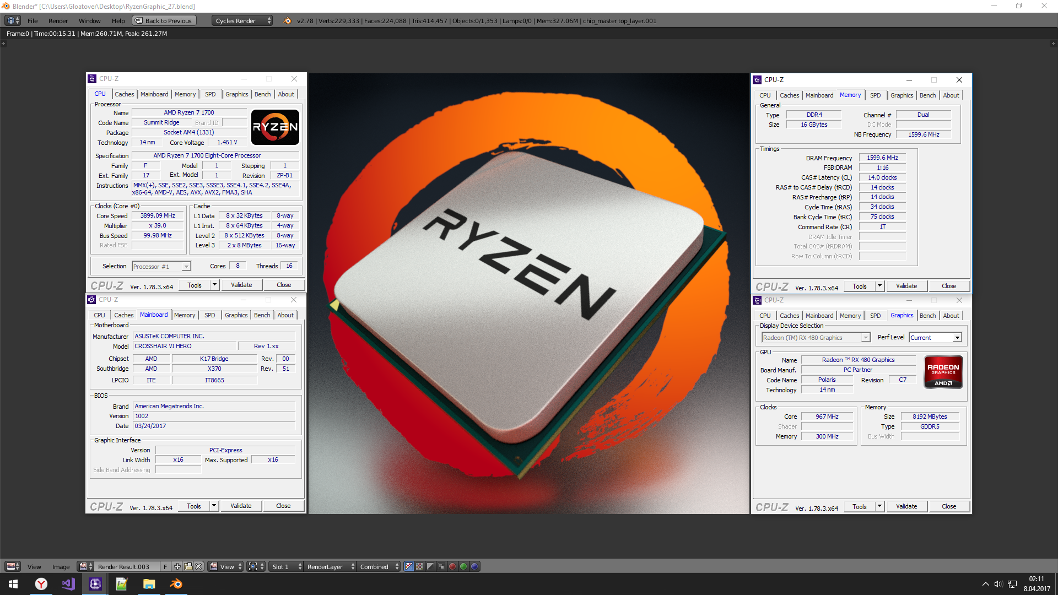Screen dimensions: 1058x595
Task: Unlink the Render Result image with X icon
Action: coord(198,566)
